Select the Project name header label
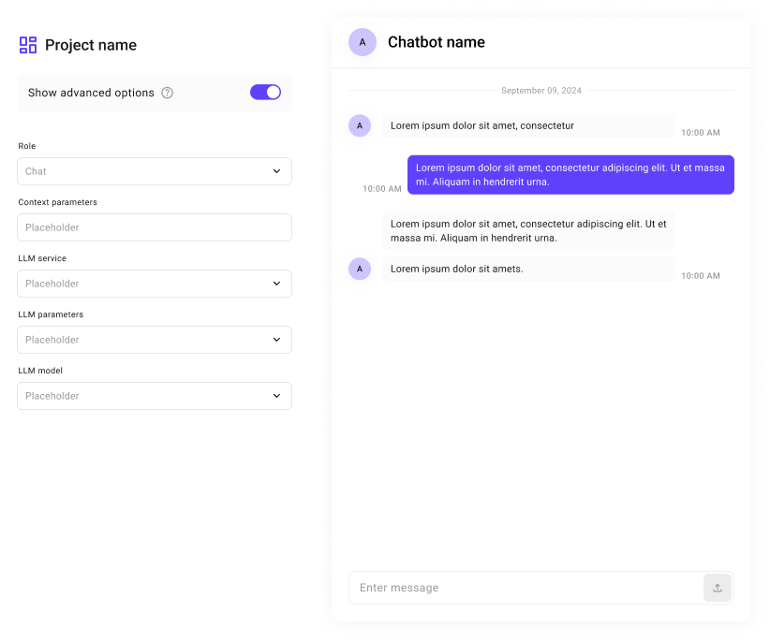770x642 pixels. point(91,44)
